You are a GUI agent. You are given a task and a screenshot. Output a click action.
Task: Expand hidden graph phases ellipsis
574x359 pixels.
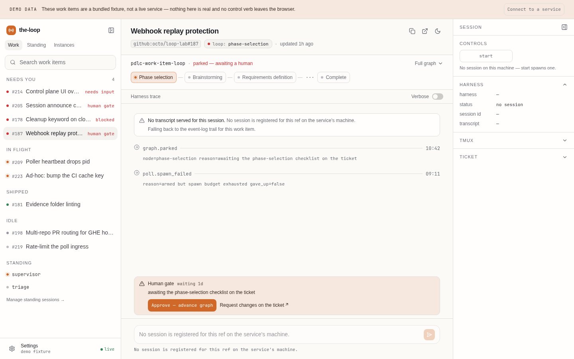click(310, 77)
